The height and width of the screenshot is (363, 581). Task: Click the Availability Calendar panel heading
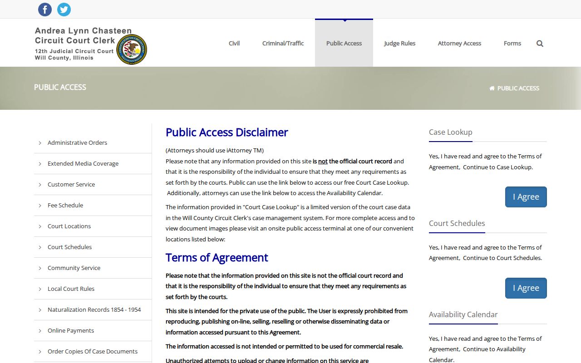click(x=463, y=314)
